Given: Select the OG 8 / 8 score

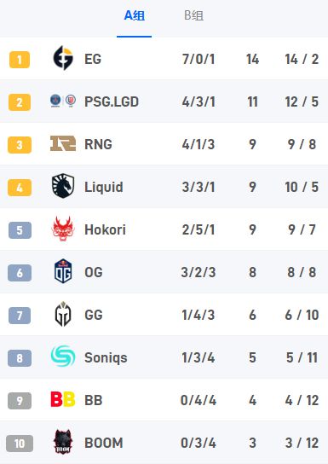Looking at the screenshot, I should coord(302,272).
